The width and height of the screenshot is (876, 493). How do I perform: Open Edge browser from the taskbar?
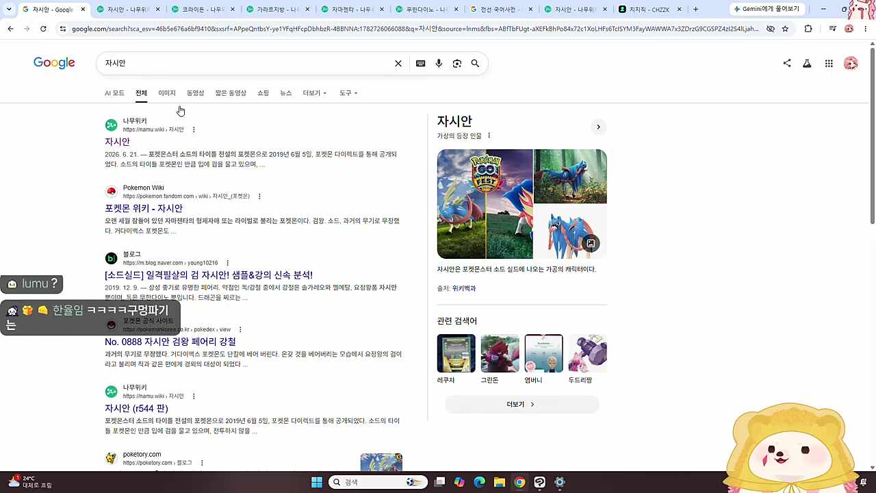click(479, 482)
